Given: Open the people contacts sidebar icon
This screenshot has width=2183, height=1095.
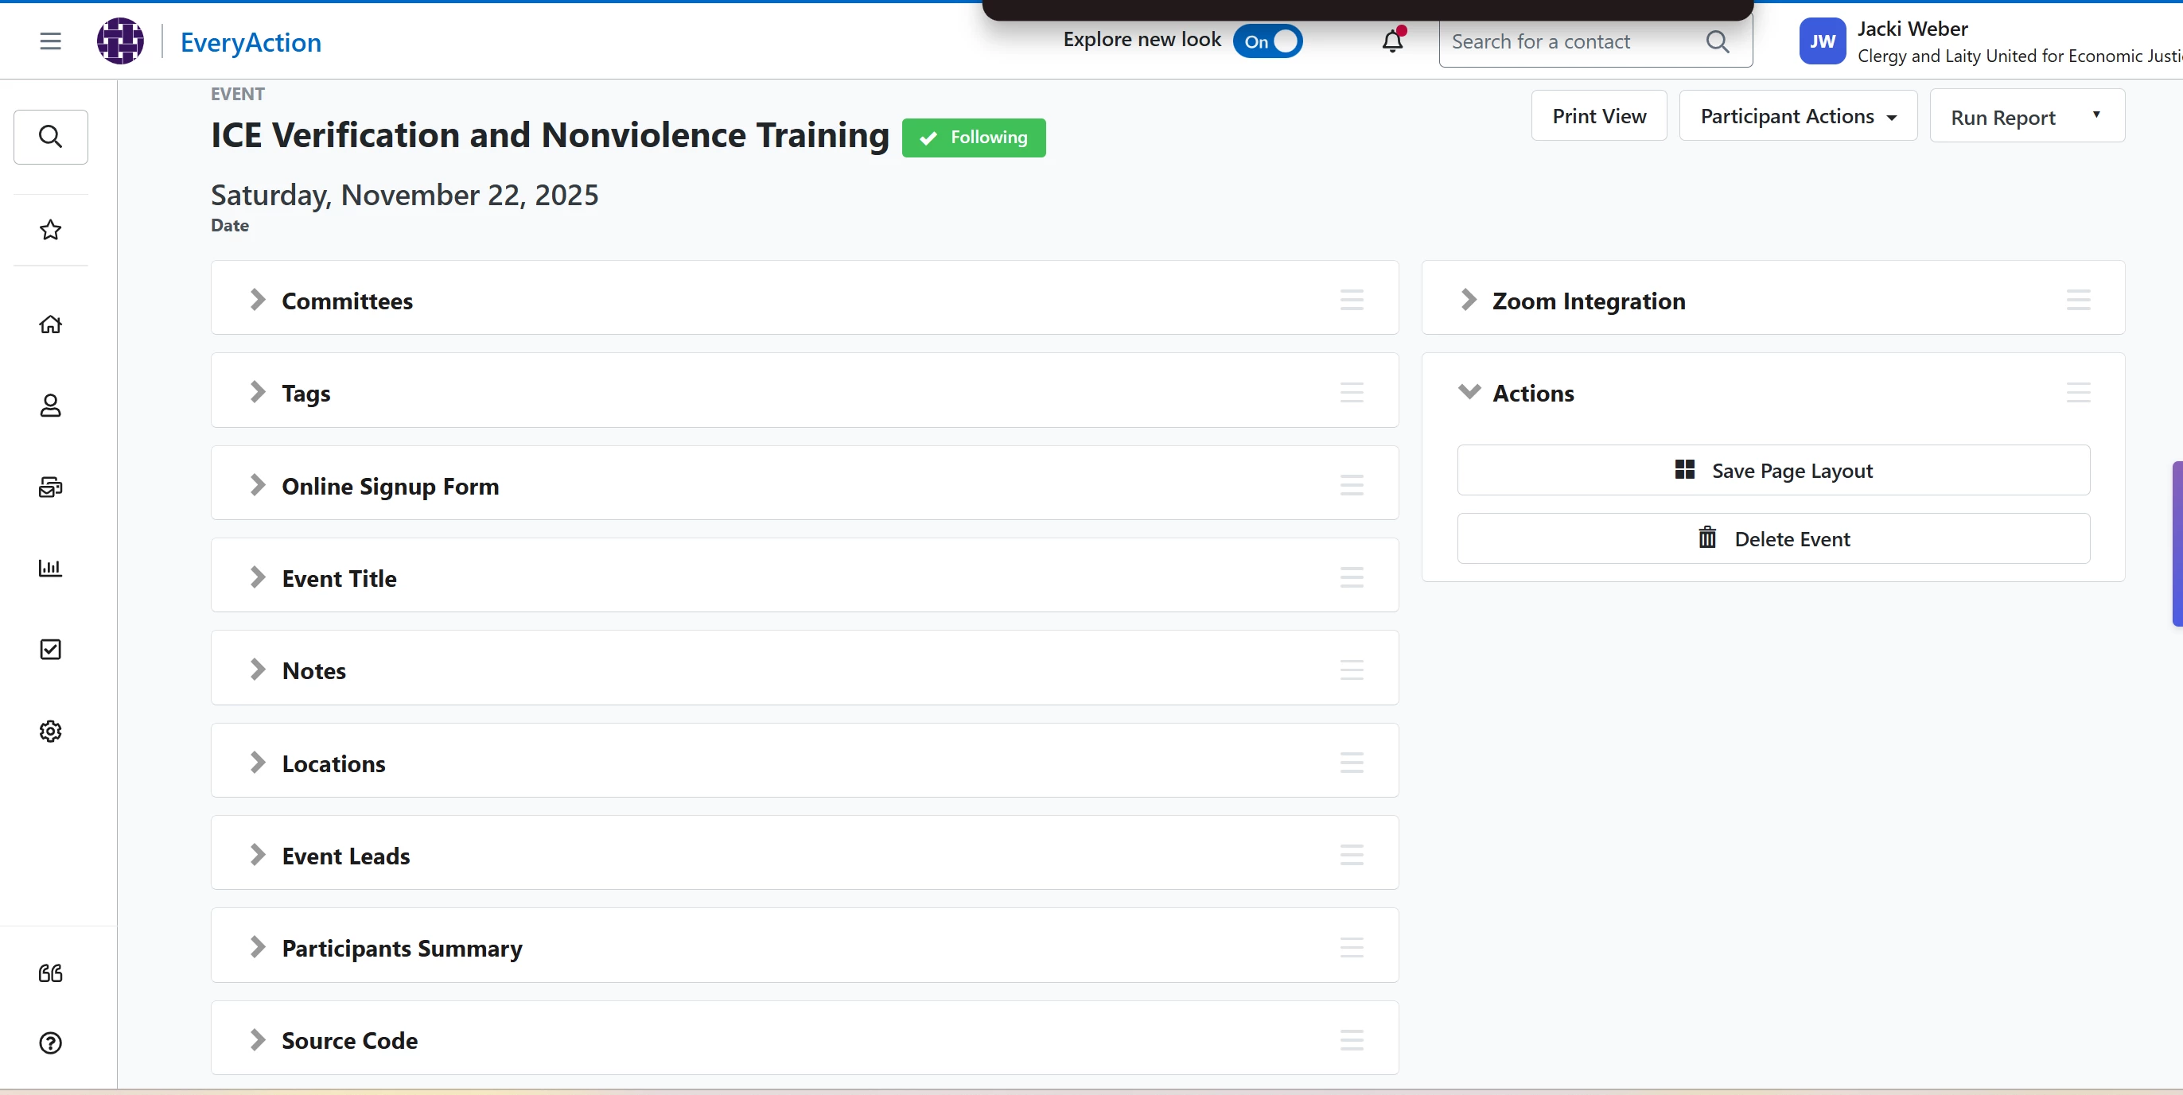Looking at the screenshot, I should coord(51,406).
